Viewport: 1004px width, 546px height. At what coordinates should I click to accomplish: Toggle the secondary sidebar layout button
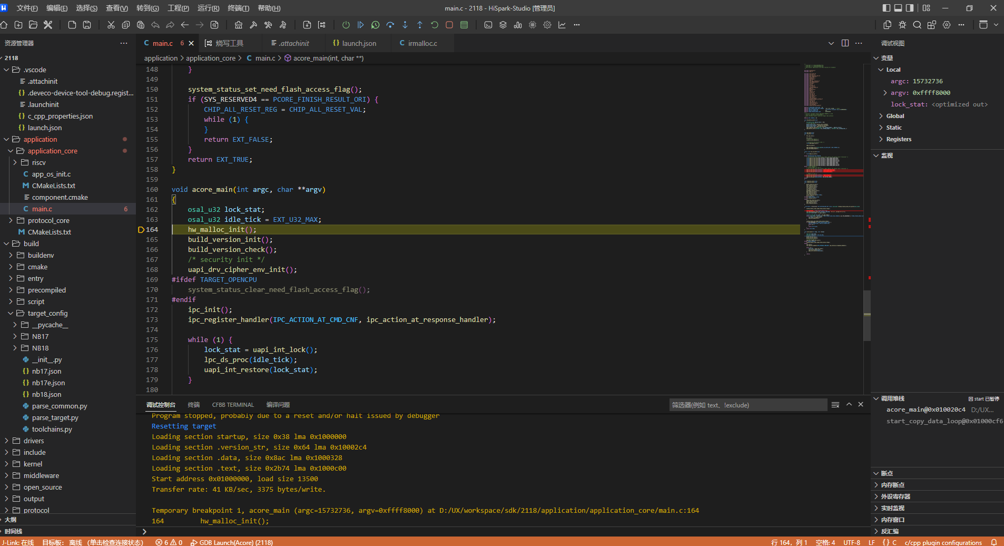910,8
